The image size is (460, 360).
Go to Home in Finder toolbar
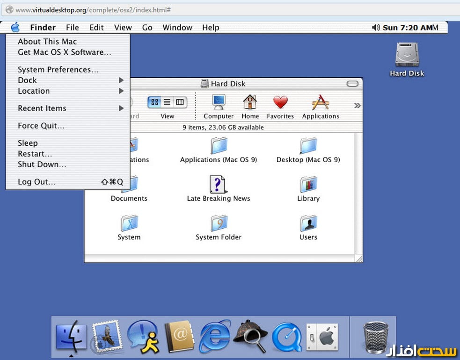[x=250, y=102]
